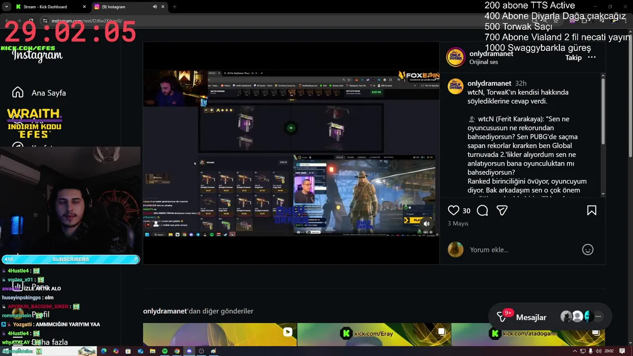
Task: Follow onlydramanet with Takip button
Action: [x=574, y=57]
